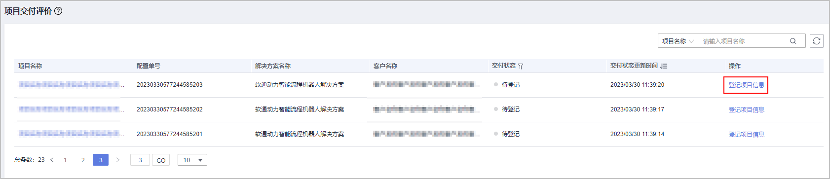This screenshot has width=830, height=179.
Task: Click 登记项目信息 for order ending 5202
Action: point(746,109)
